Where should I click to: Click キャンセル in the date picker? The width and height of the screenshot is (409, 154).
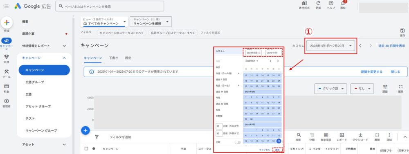coord(265,150)
